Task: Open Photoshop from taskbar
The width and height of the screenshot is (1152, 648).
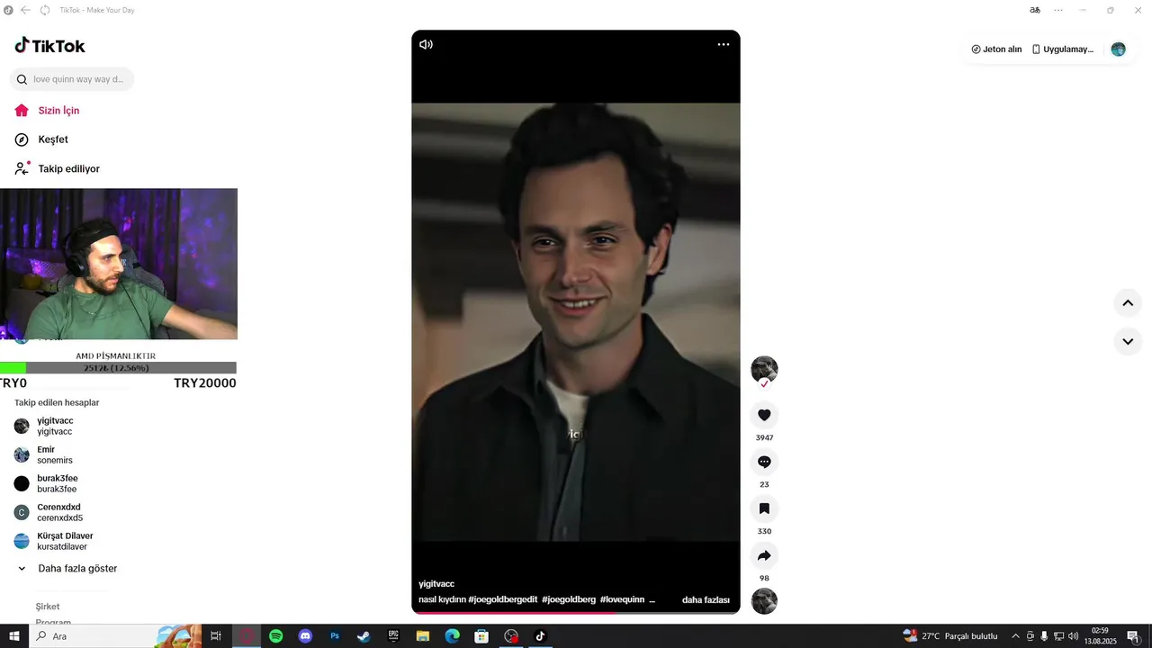Action: tap(335, 636)
